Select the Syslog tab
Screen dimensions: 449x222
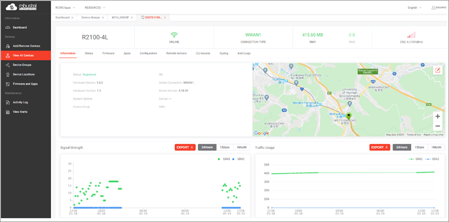[224, 53]
